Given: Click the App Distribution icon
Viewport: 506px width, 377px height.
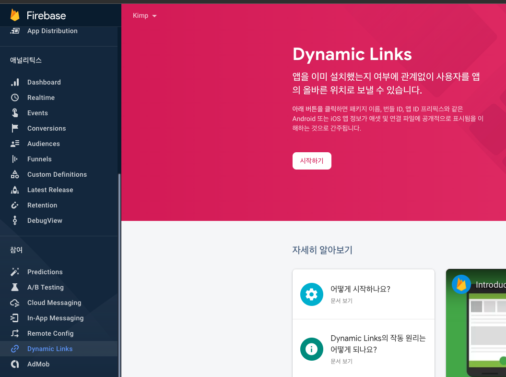Looking at the screenshot, I should [x=15, y=31].
